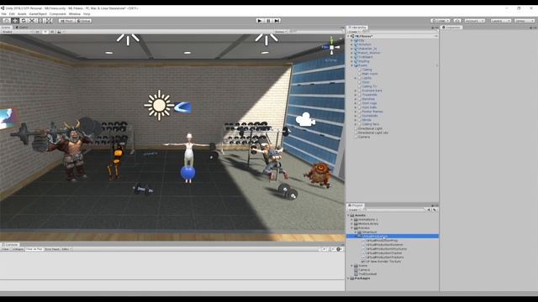Step forward one frame
Screen dimensions: 538x302
pyautogui.click(x=277, y=20)
